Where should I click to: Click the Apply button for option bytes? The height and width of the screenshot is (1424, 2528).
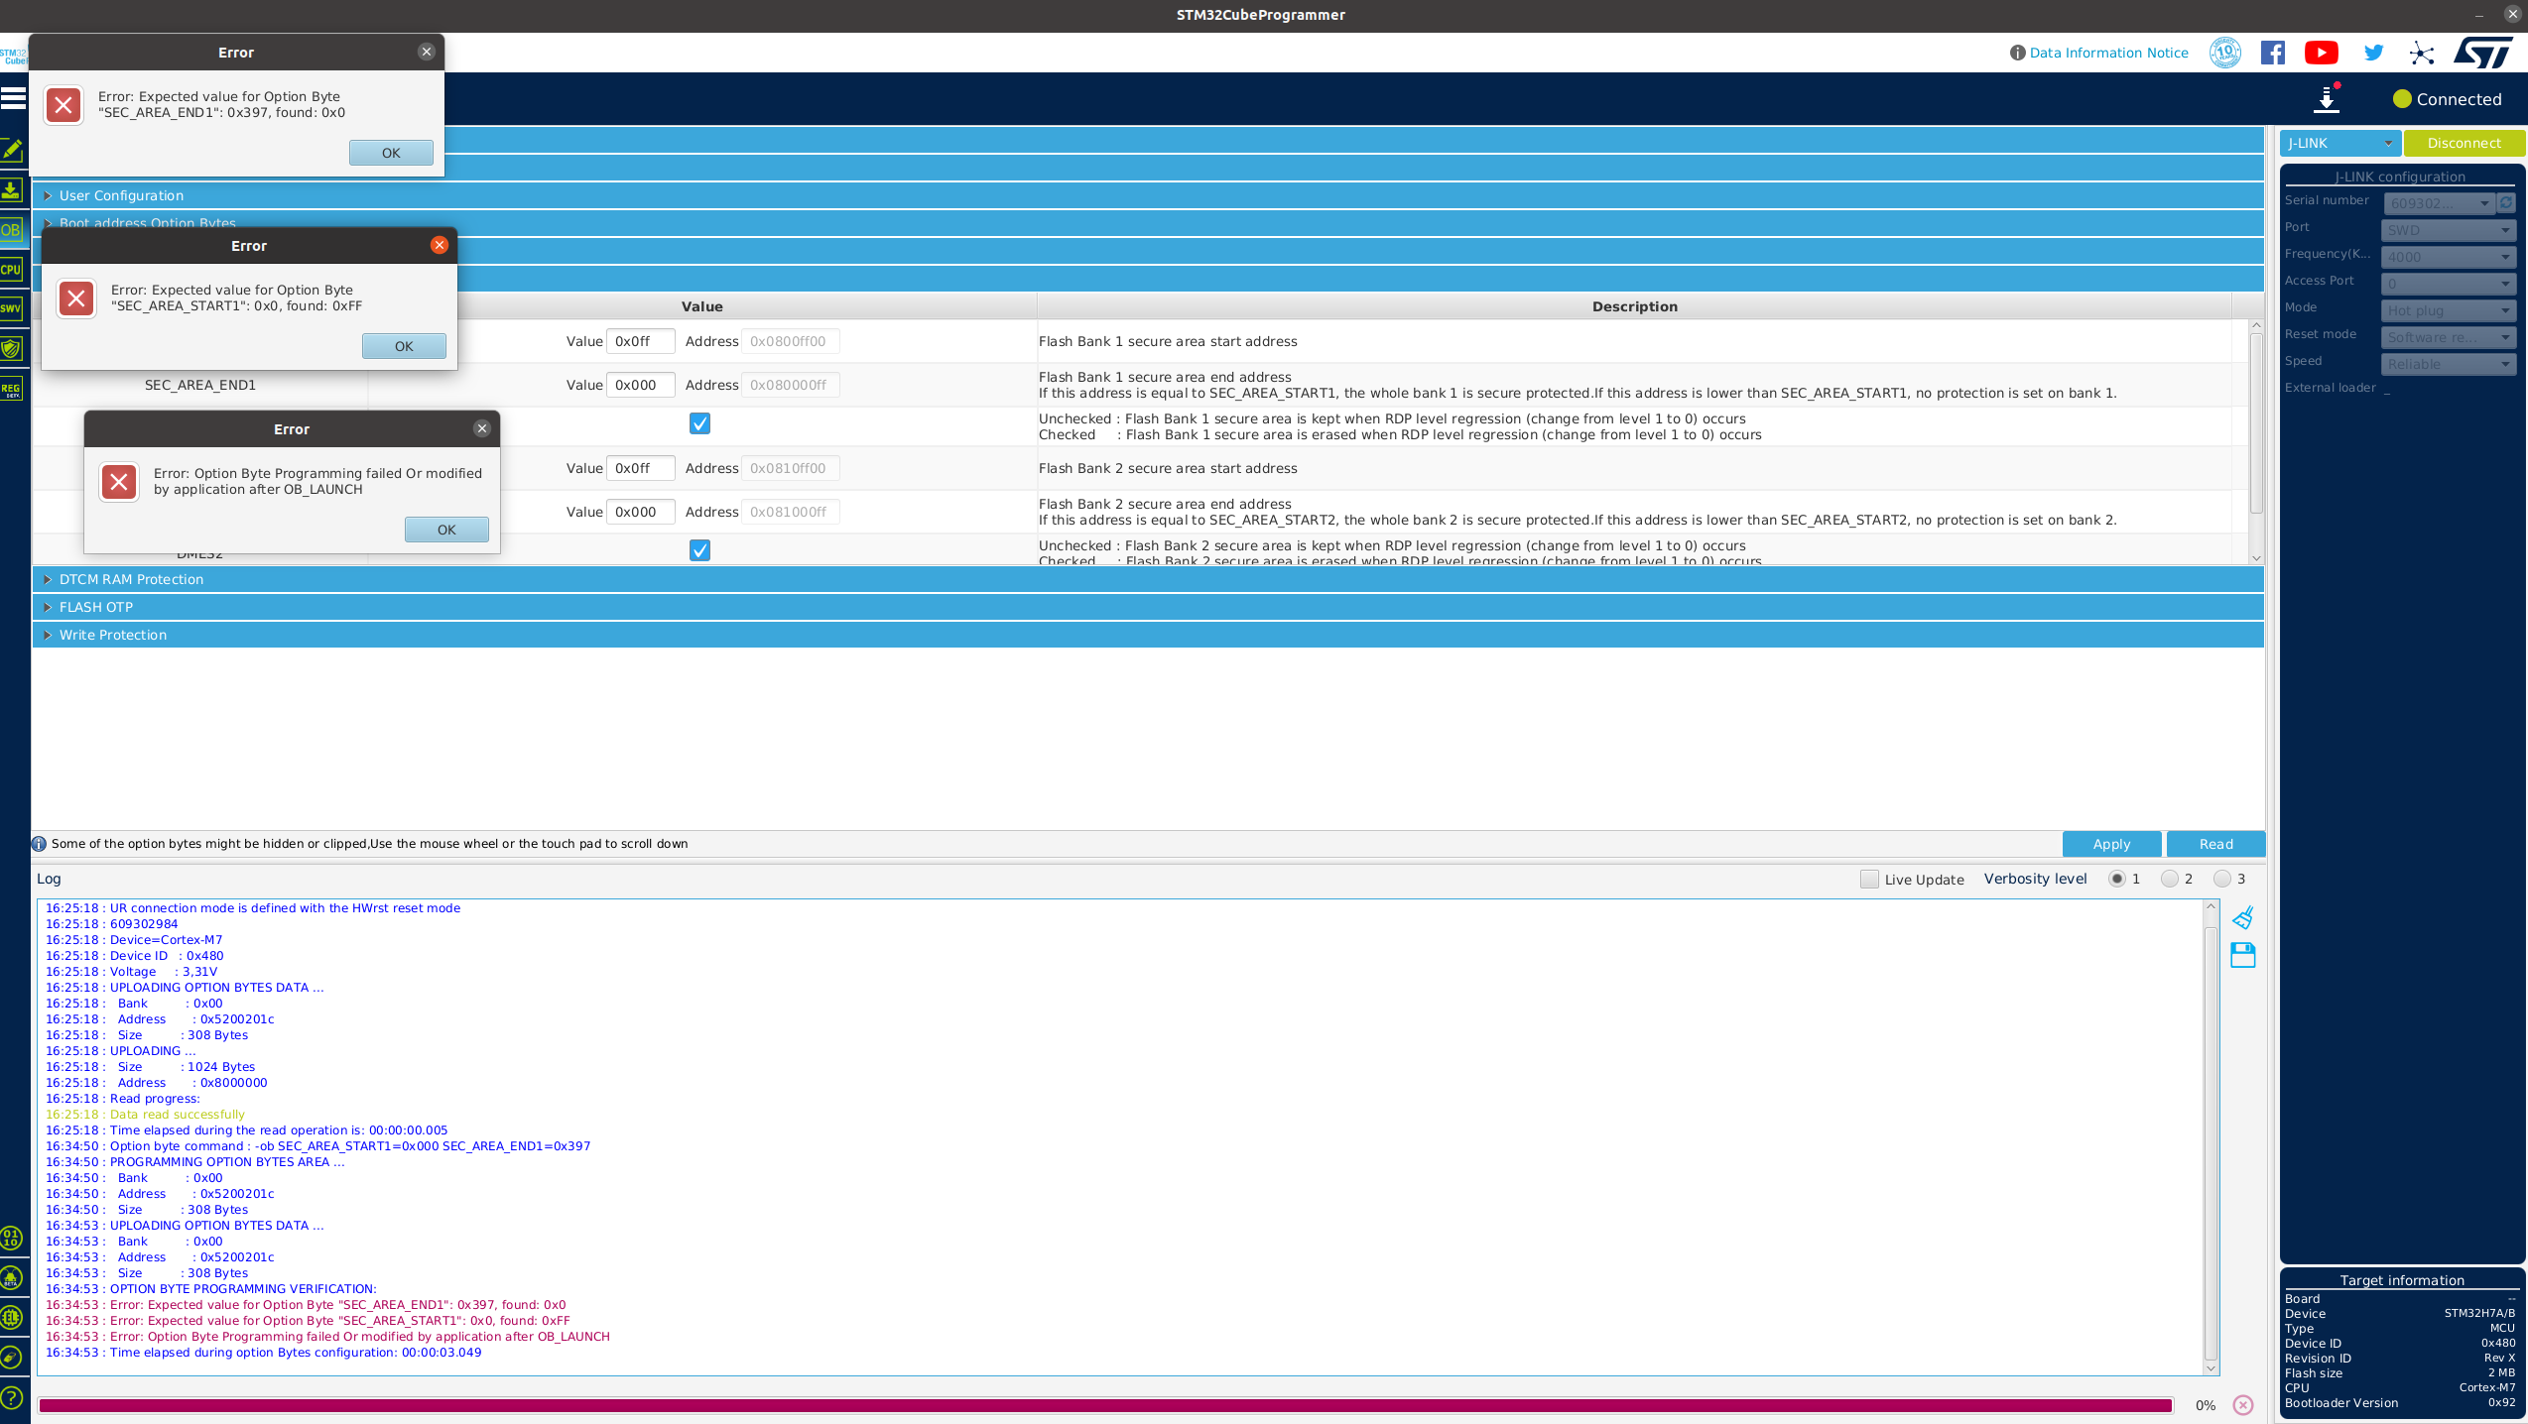2111,843
